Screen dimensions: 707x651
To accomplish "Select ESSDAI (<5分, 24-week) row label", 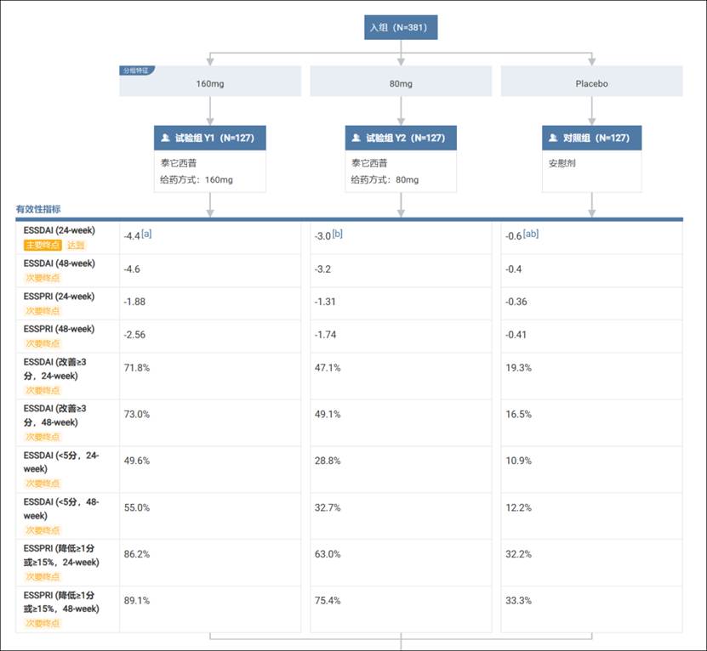I will click(x=61, y=462).
